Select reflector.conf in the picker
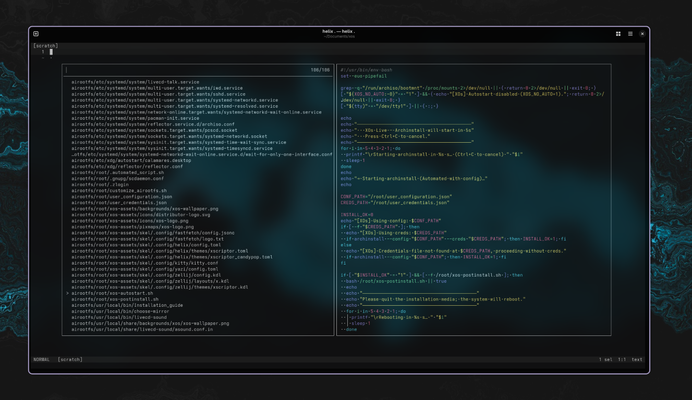692x400 pixels. point(115,166)
